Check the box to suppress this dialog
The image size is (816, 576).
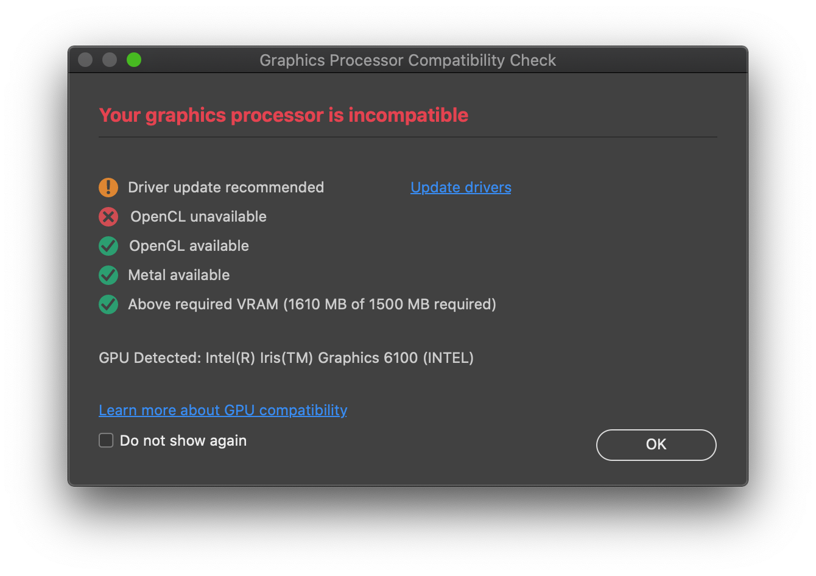[105, 440]
